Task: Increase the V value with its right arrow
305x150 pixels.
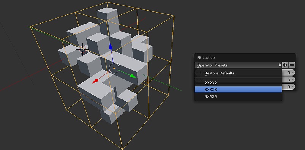Action: click(292, 80)
